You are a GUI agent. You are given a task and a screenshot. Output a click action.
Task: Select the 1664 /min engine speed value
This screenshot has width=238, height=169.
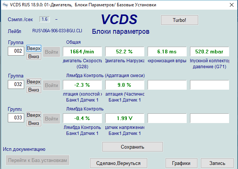coord(82,52)
